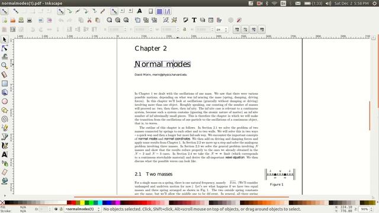Viewport: 379px width, 213px height.
Task: Select the Pen Bezier tool
Action: (4, 137)
